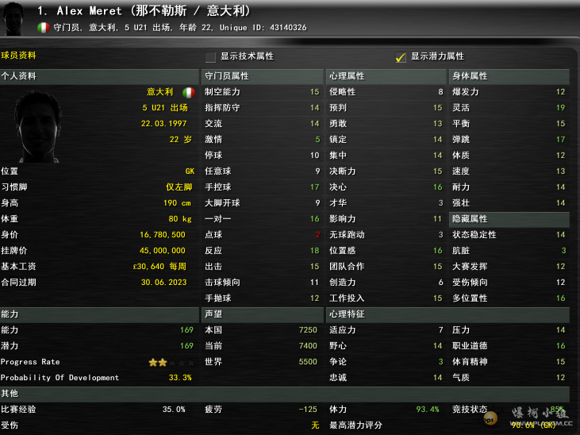
Task: Click the Progress Rate star rating
Action: coord(171,362)
